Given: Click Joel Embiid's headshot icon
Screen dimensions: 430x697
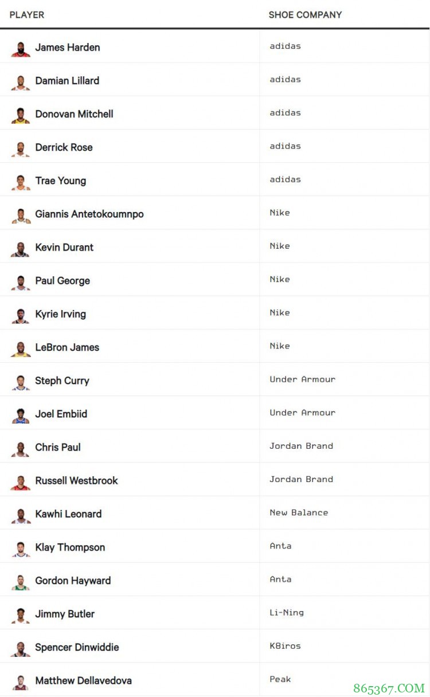Looking at the screenshot, I should tap(21, 414).
